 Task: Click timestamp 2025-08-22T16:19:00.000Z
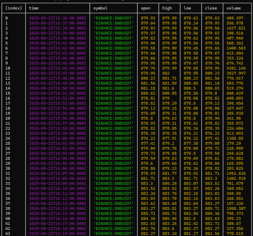[58, 234]
